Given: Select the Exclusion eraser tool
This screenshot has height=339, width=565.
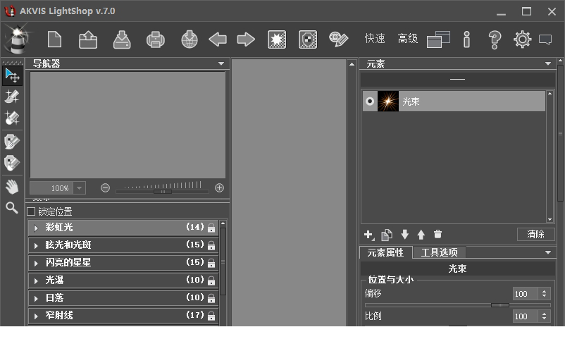Looking at the screenshot, I should click(x=12, y=163).
